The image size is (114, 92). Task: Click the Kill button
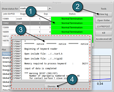click(104, 33)
